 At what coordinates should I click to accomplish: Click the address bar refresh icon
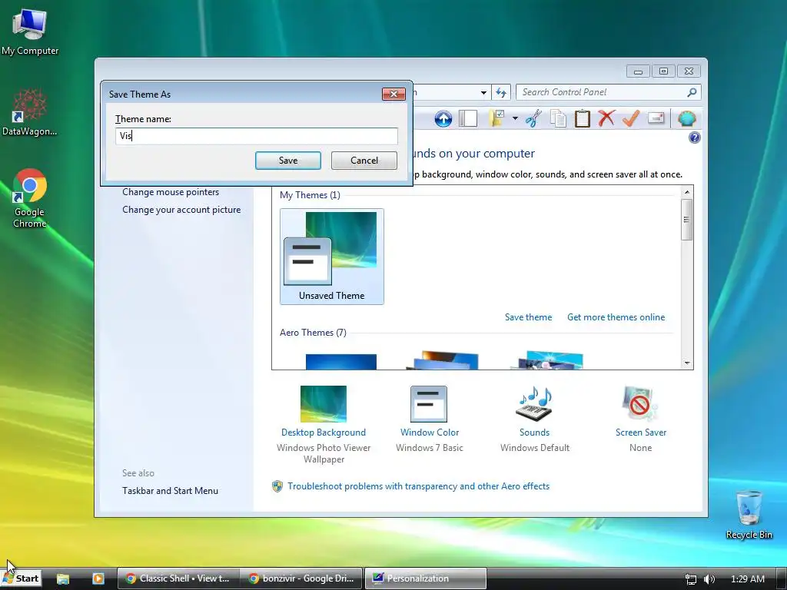tap(501, 92)
